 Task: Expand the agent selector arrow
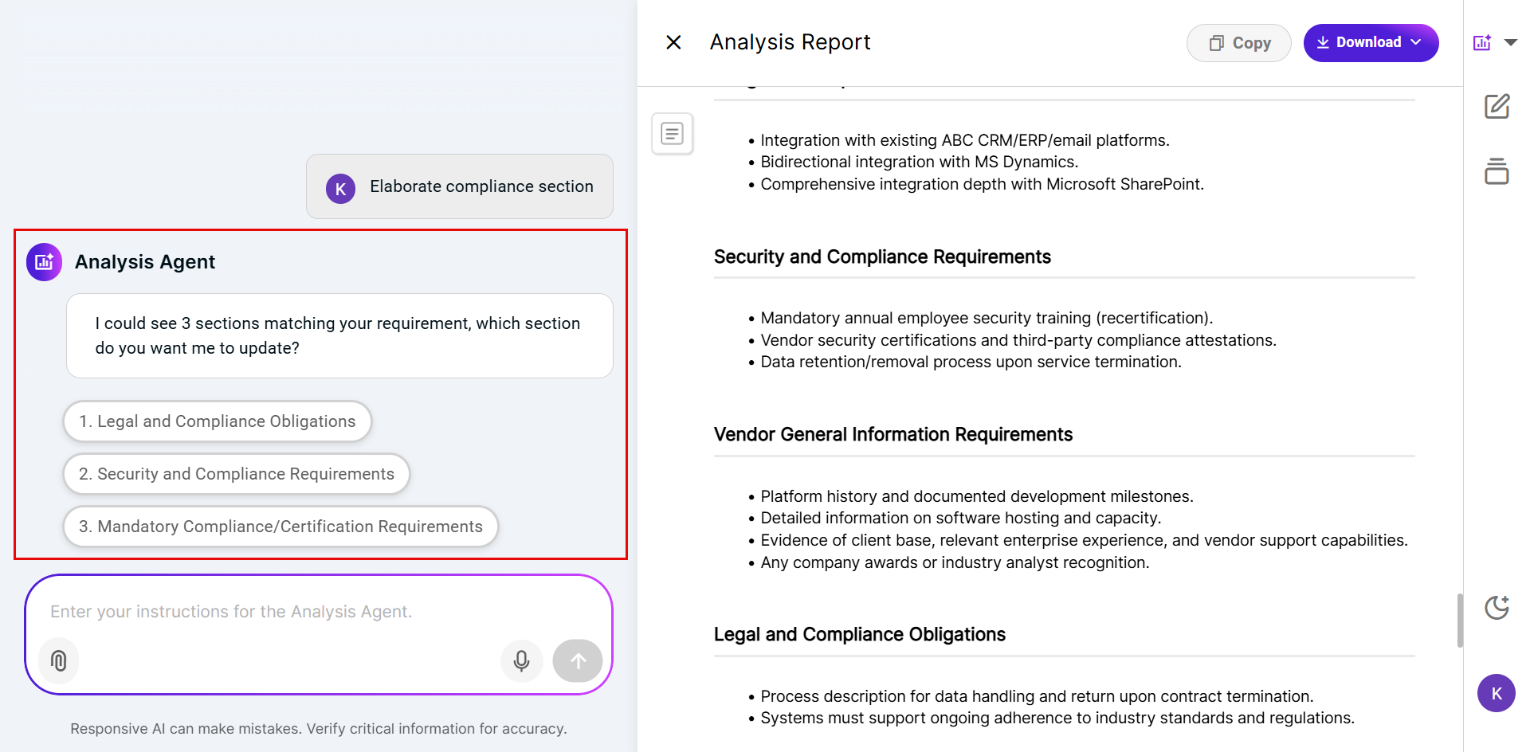(x=1511, y=43)
